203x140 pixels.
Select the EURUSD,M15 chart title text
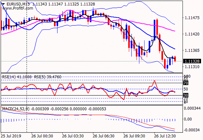tap(18, 4)
